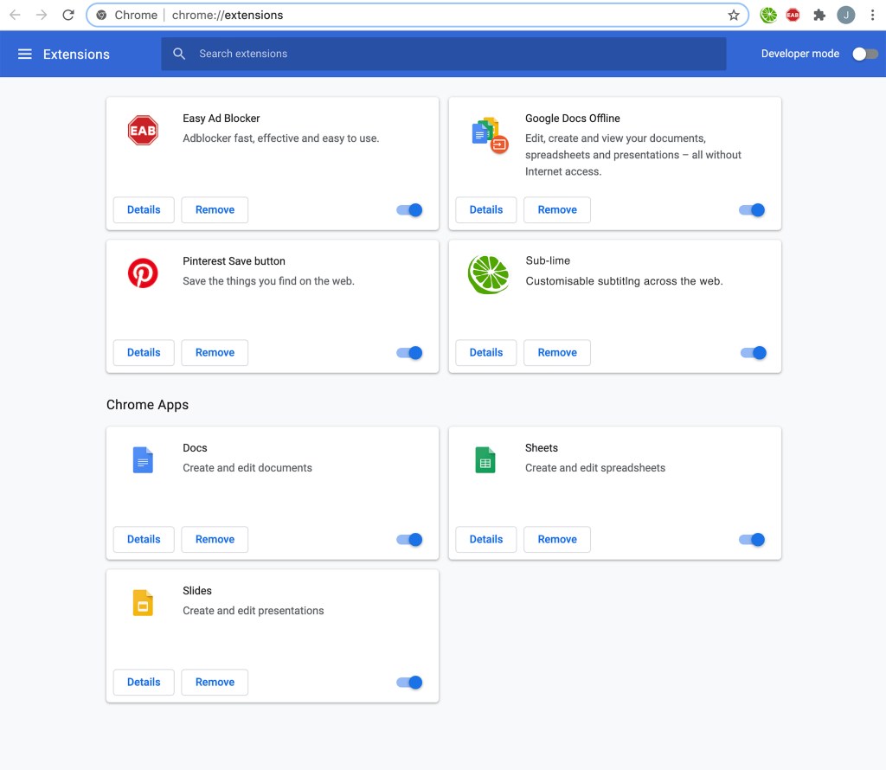Reload the page
The image size is (886, 770).
click(x=68, y=15)
